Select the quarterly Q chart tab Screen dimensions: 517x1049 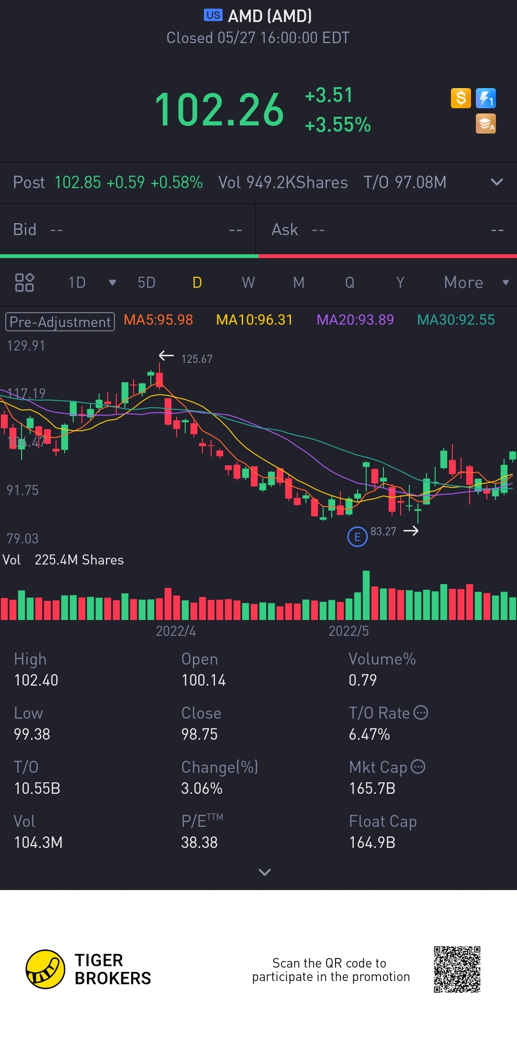pyautogui.click(x=350, y=282)
